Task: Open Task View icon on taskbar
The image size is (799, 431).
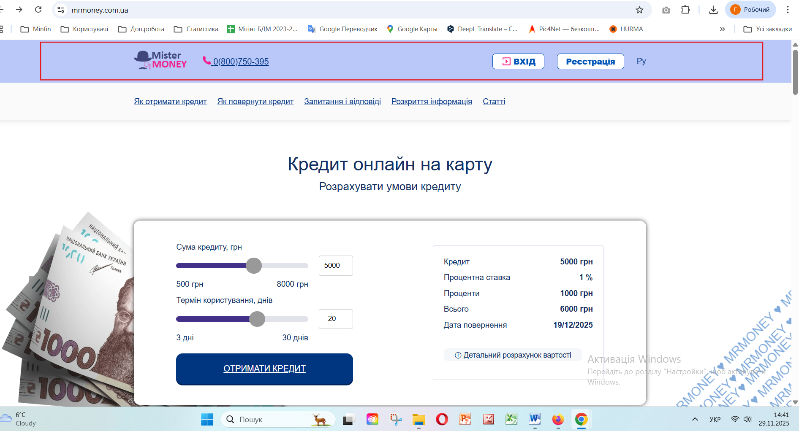Action: tap(348, 419)
